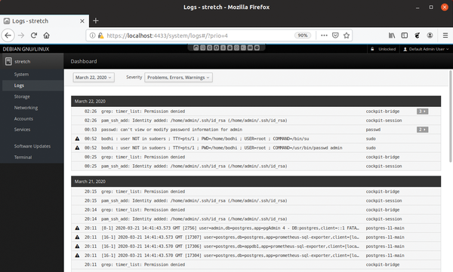The image size is (453, 272).
Task: Click the browser forward arrow
Action: click(x=21, y=35)
